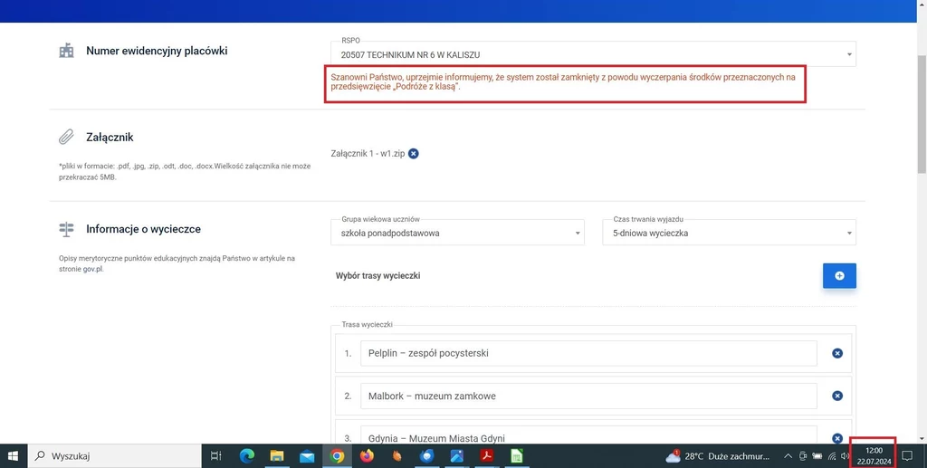Open the RSPO school dropdown
Image resolution: width=927 pixels, height=468 pixels.
(593, 54)
